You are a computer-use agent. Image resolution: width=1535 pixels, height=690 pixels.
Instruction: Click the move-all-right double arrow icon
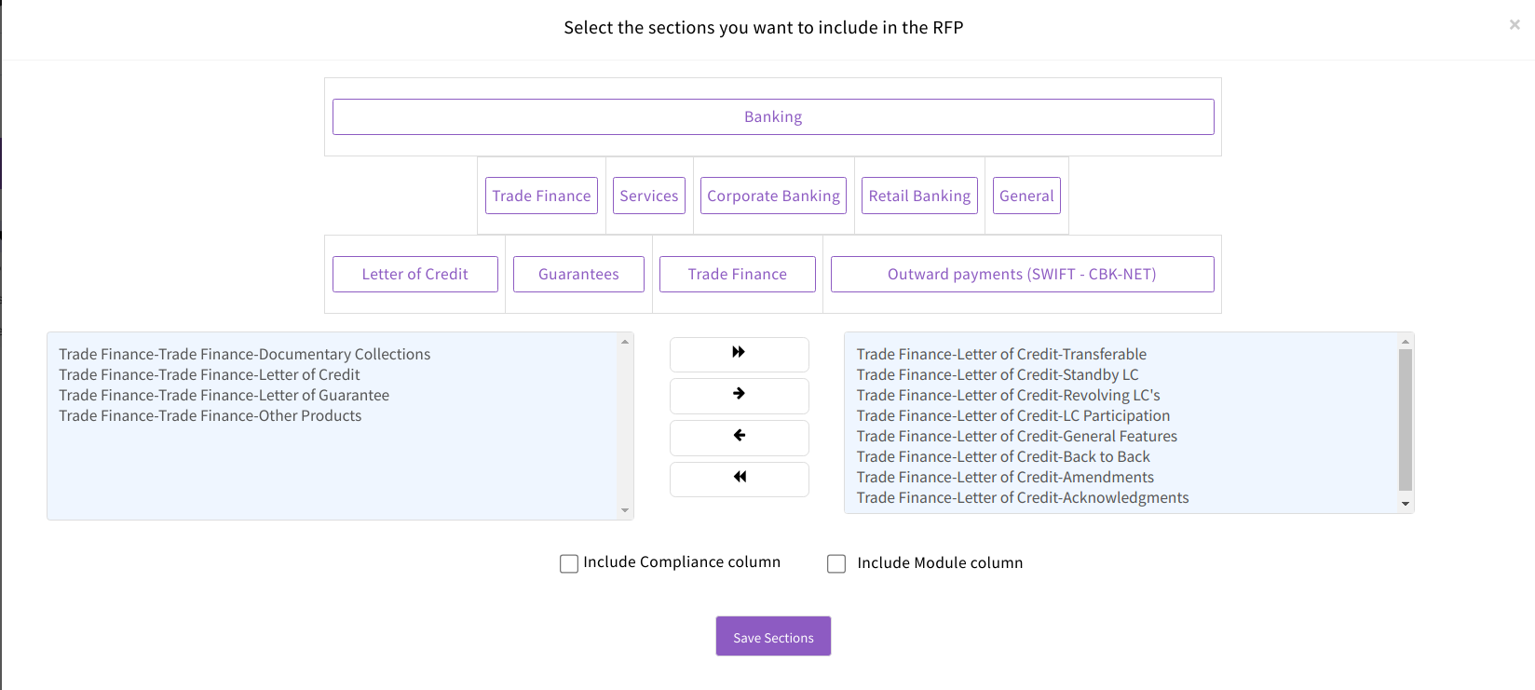point(739,353)
